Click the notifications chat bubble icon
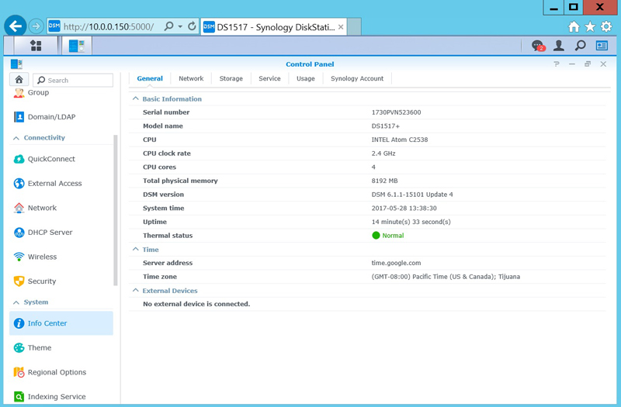 click(x=537, y=46)
